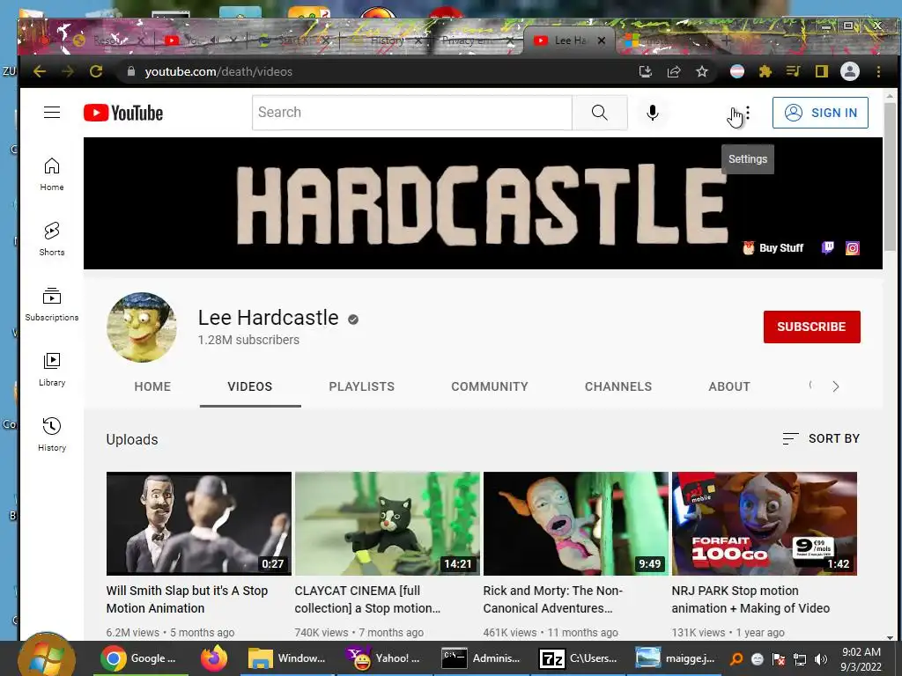902x676 pixels.
Task: Click the URL in the address bar
Action: [218, 71]
